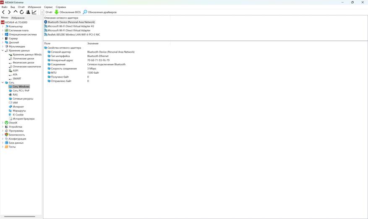Select Microsoft Wi-Fi Direct Virtual Adapter #2
This screenshot has height=219, width=368.
point(69,26)
